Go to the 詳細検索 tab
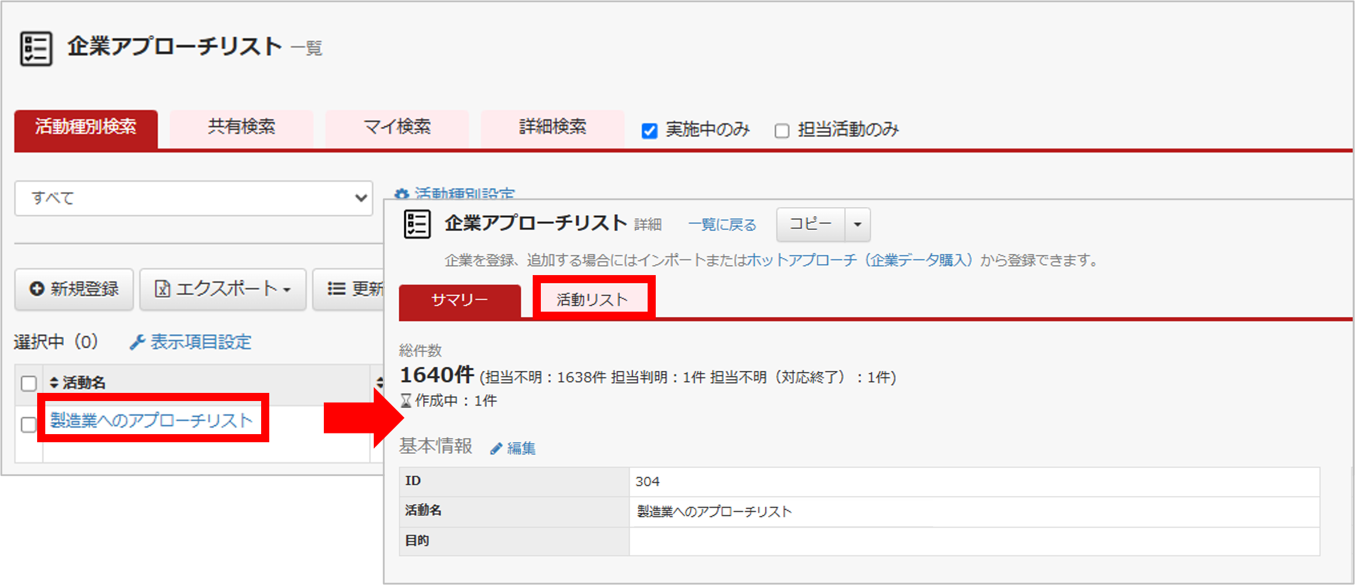Screen dimensions: 1355x585 coord(552,128)
